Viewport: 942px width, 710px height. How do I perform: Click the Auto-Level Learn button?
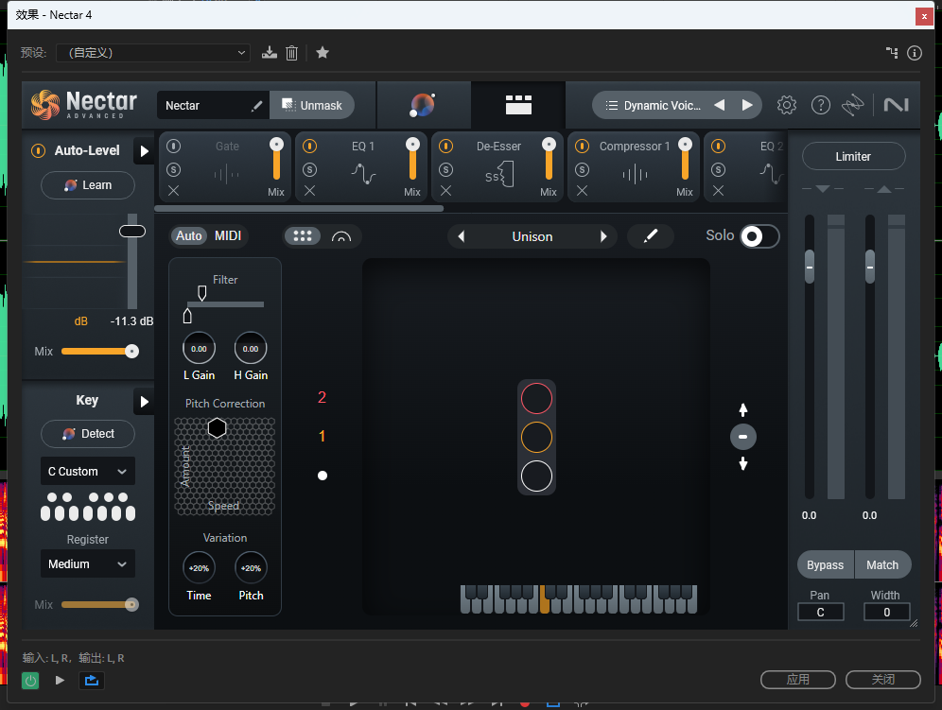pos(88,185)
